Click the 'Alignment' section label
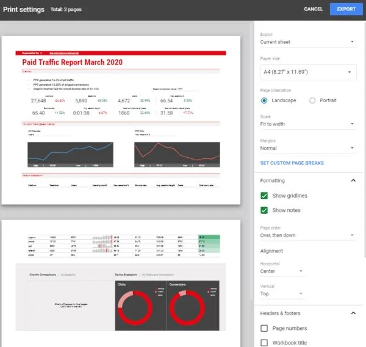366x347 pixels. pos(271,251)
